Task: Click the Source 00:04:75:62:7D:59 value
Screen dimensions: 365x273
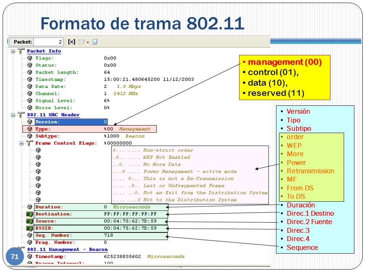Action: (x=130, y=221)
